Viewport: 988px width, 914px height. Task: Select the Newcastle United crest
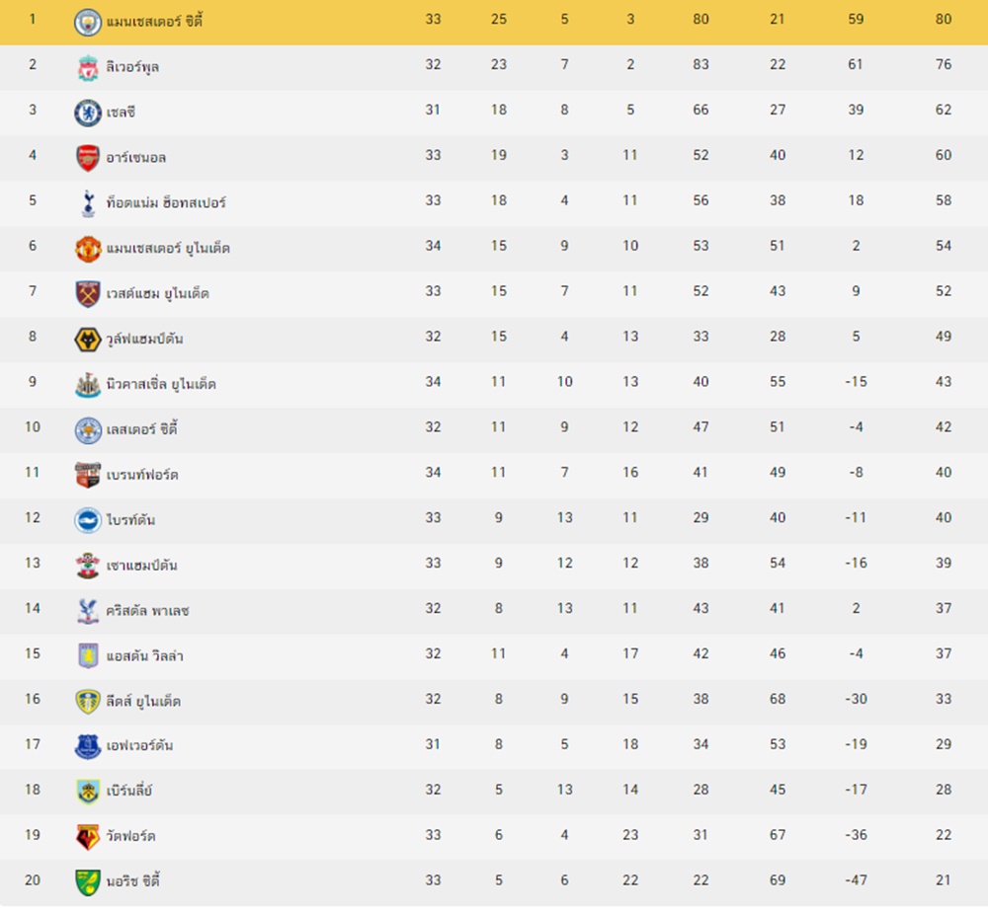[88, 385]
